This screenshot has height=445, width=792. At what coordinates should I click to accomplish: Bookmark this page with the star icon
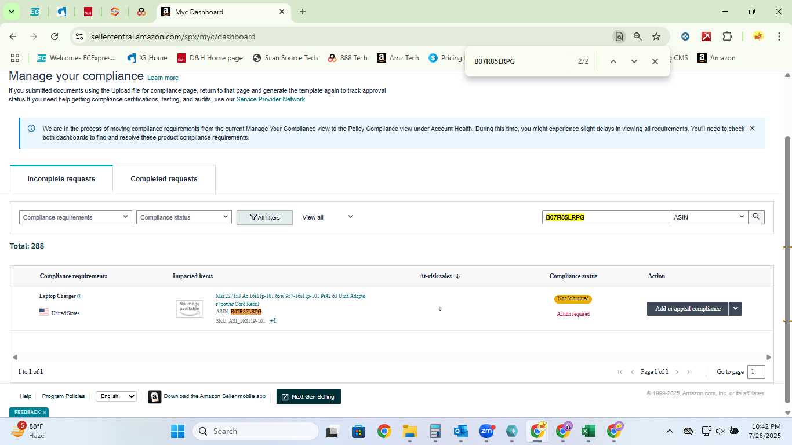point(656,37)
